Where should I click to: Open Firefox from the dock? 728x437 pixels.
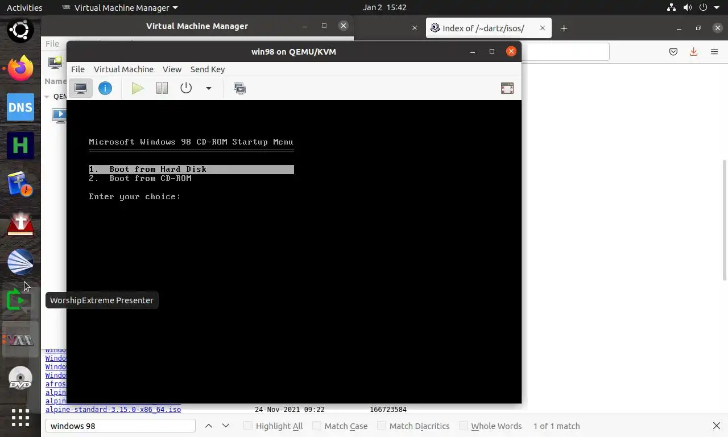pos(20,69)
